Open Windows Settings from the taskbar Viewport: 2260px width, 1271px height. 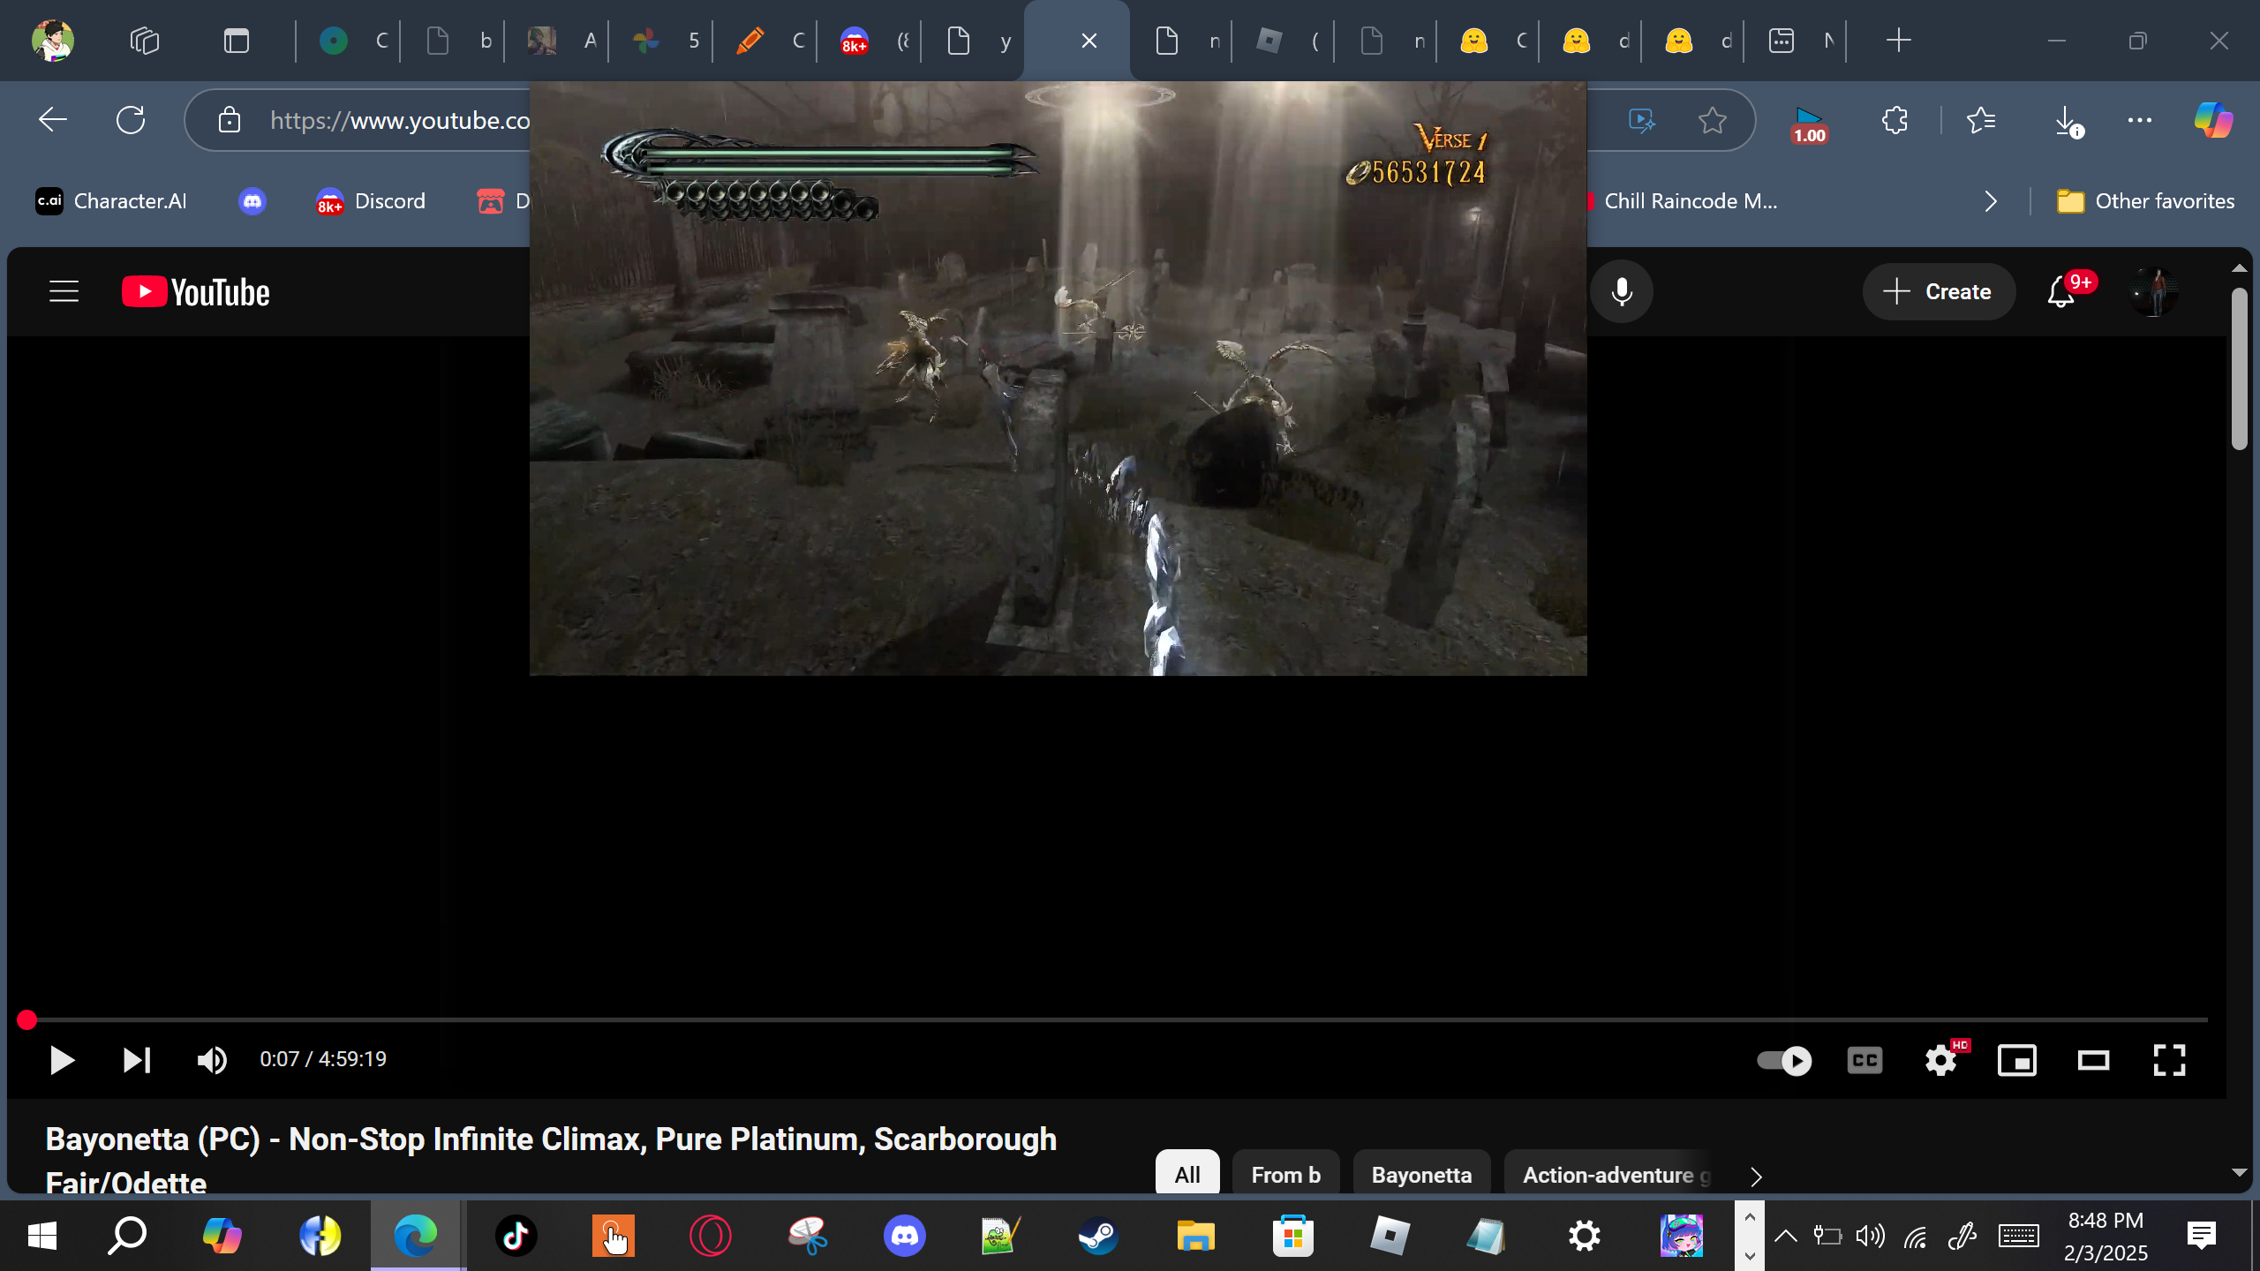pyautogui.click(x=1584, y=1236)
